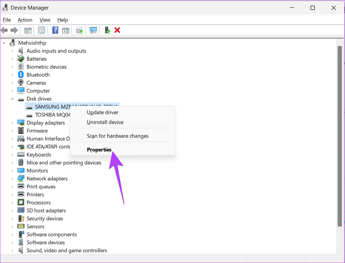Expand the Monitors category
This screenshot has height=263, width=345.
click(x=12, y=171)
